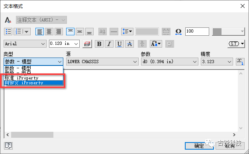249x154 pixels.
Task: Select 标准 iProperty option
Action: [33, 78]
